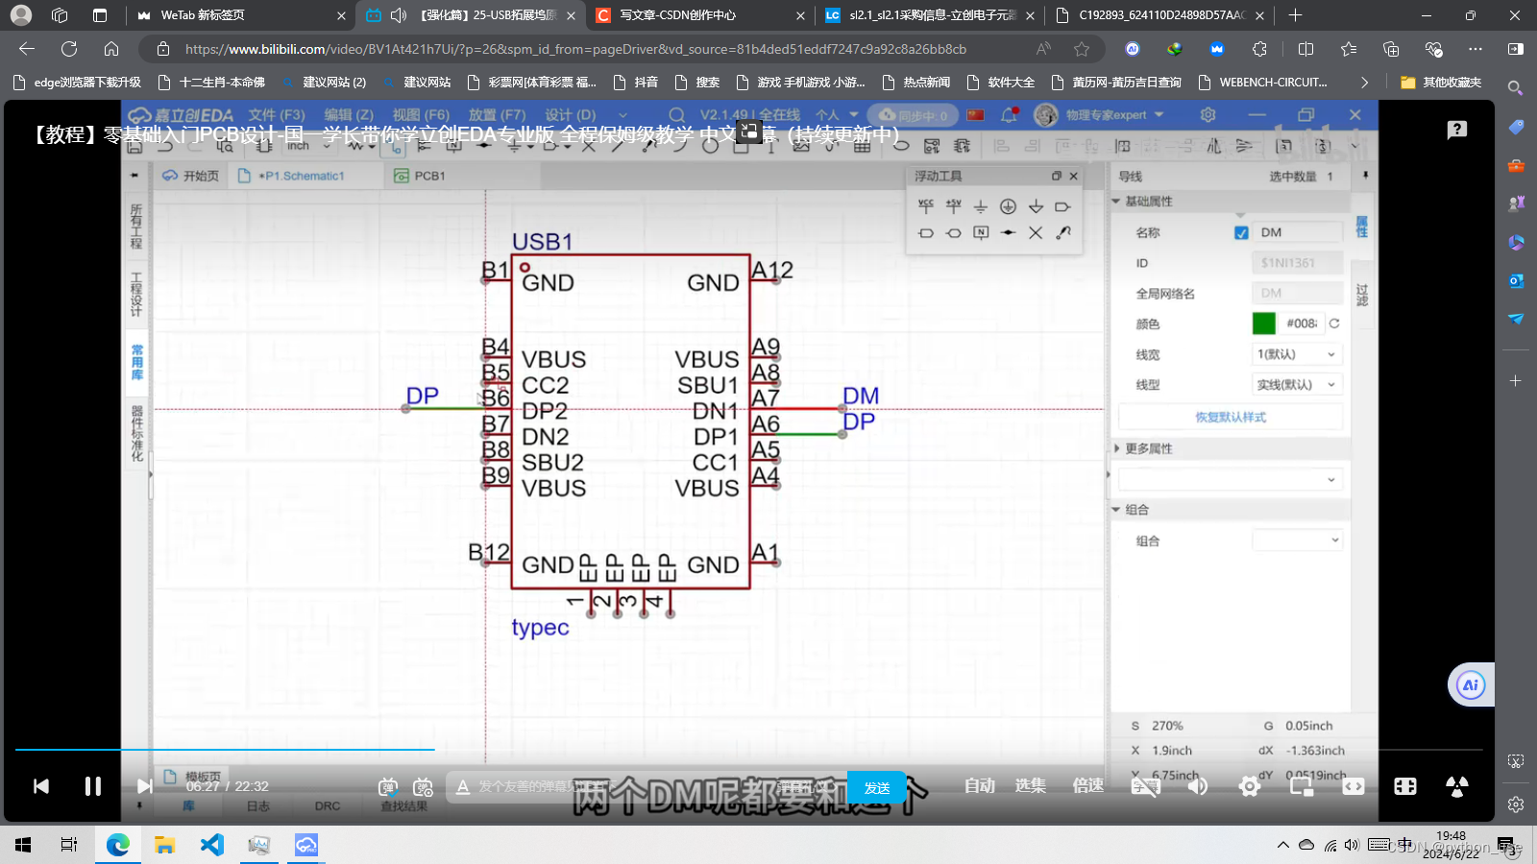The height and width of the screenshot is (864, 1537).
Task: Open the line style dropdown
Action: [x=1297, y=384]
